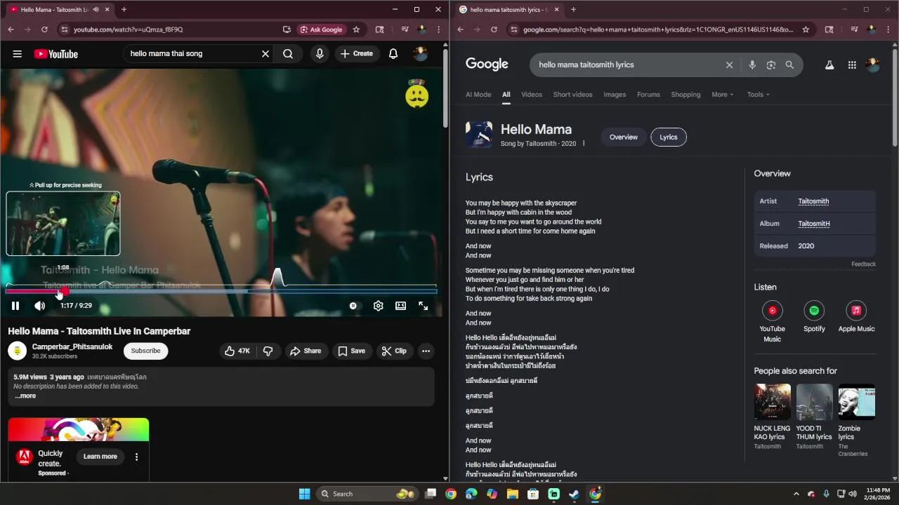Expand the More results dropdown
The height and width of the screenshot is (505, 899).
coord(722,95)
